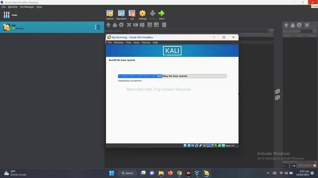
Task: Show hidden system tray icons chevron
Action: [x=268, y=173]
